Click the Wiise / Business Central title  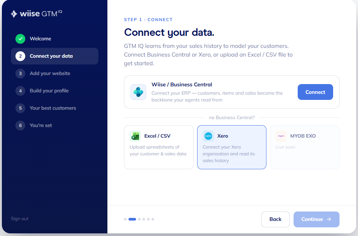pos(182,84)
